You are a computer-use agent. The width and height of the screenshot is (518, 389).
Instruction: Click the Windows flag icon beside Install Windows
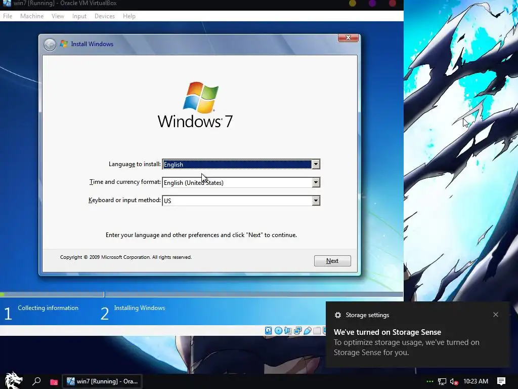[x=64, y=44]
